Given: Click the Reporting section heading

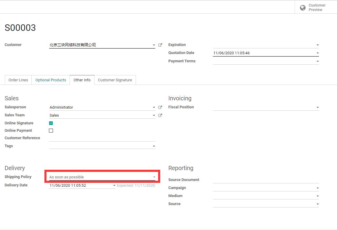Looking at the screenshot, I should click(181, 168).
